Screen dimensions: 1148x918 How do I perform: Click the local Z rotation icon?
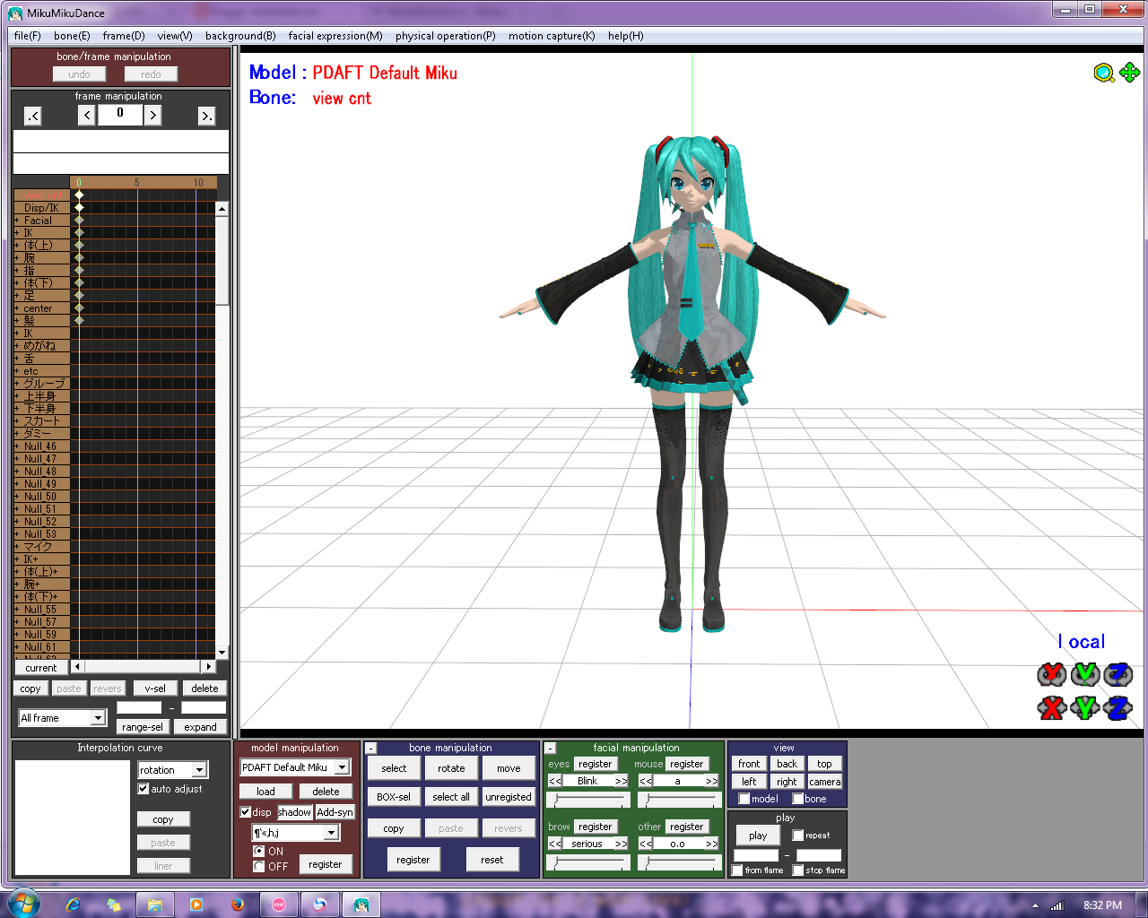tap(1118, 674)
